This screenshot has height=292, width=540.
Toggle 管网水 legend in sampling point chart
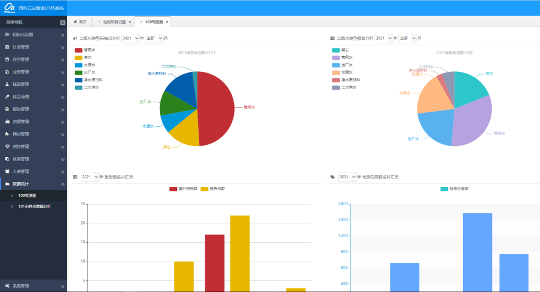(x=84, y=50)
